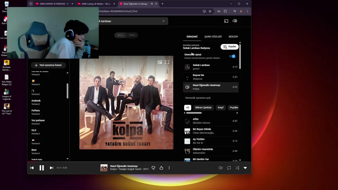This screenshot has width=338, height=190.
Task: Open Cast to device icon
Action: point(226,21)
